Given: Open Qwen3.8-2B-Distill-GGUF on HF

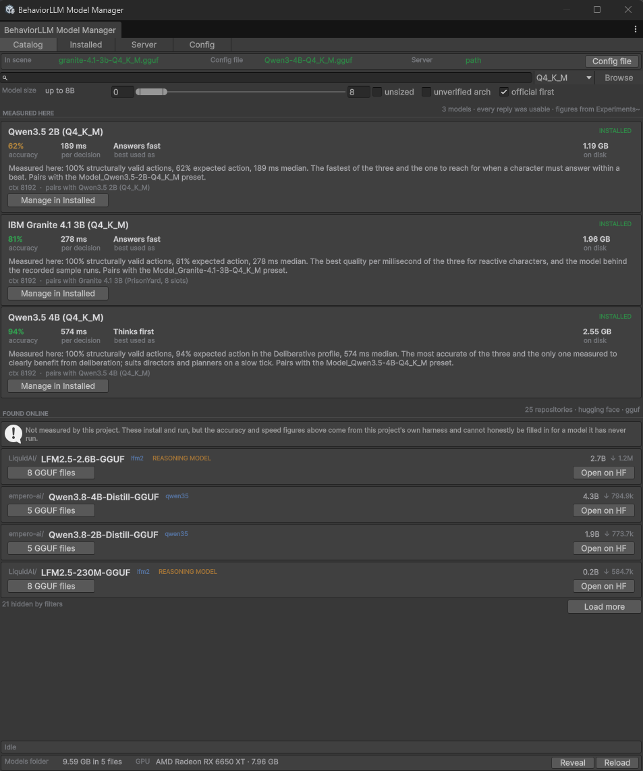Looking at the screenshot, I should 604,548.
